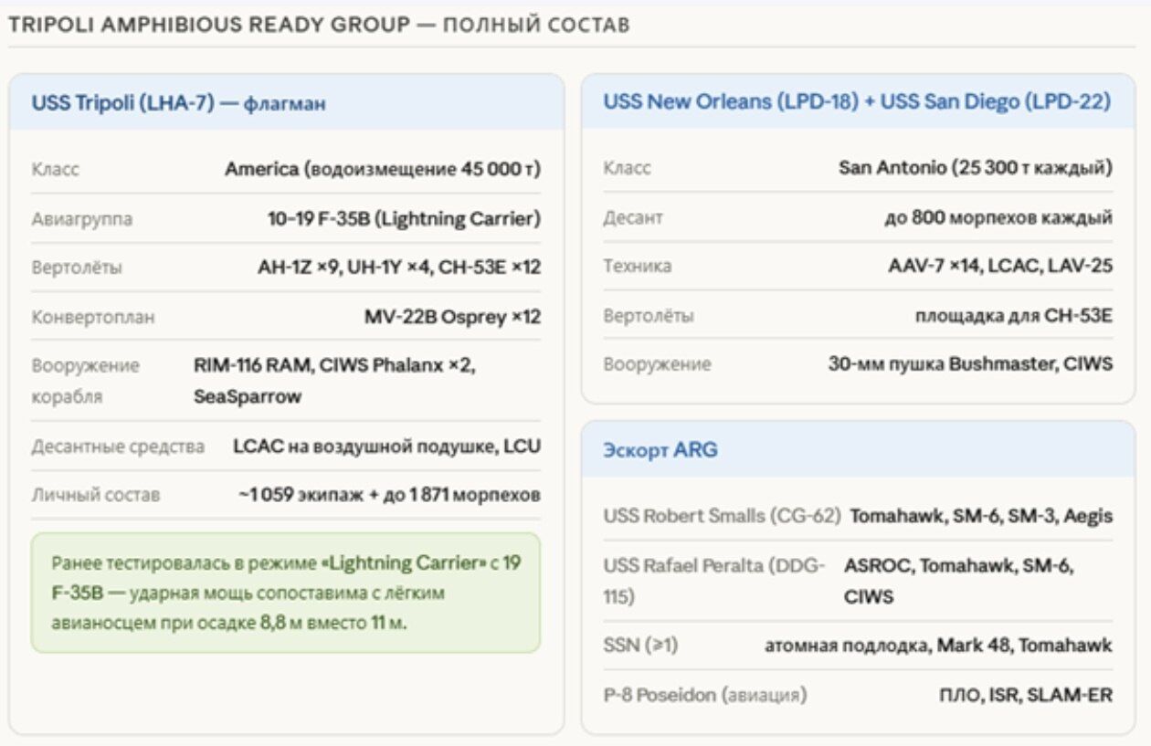The image size is (1151, 746).
Task: Select the Авиагруппа 10–19 F-35B value
Action: [404, 219]
